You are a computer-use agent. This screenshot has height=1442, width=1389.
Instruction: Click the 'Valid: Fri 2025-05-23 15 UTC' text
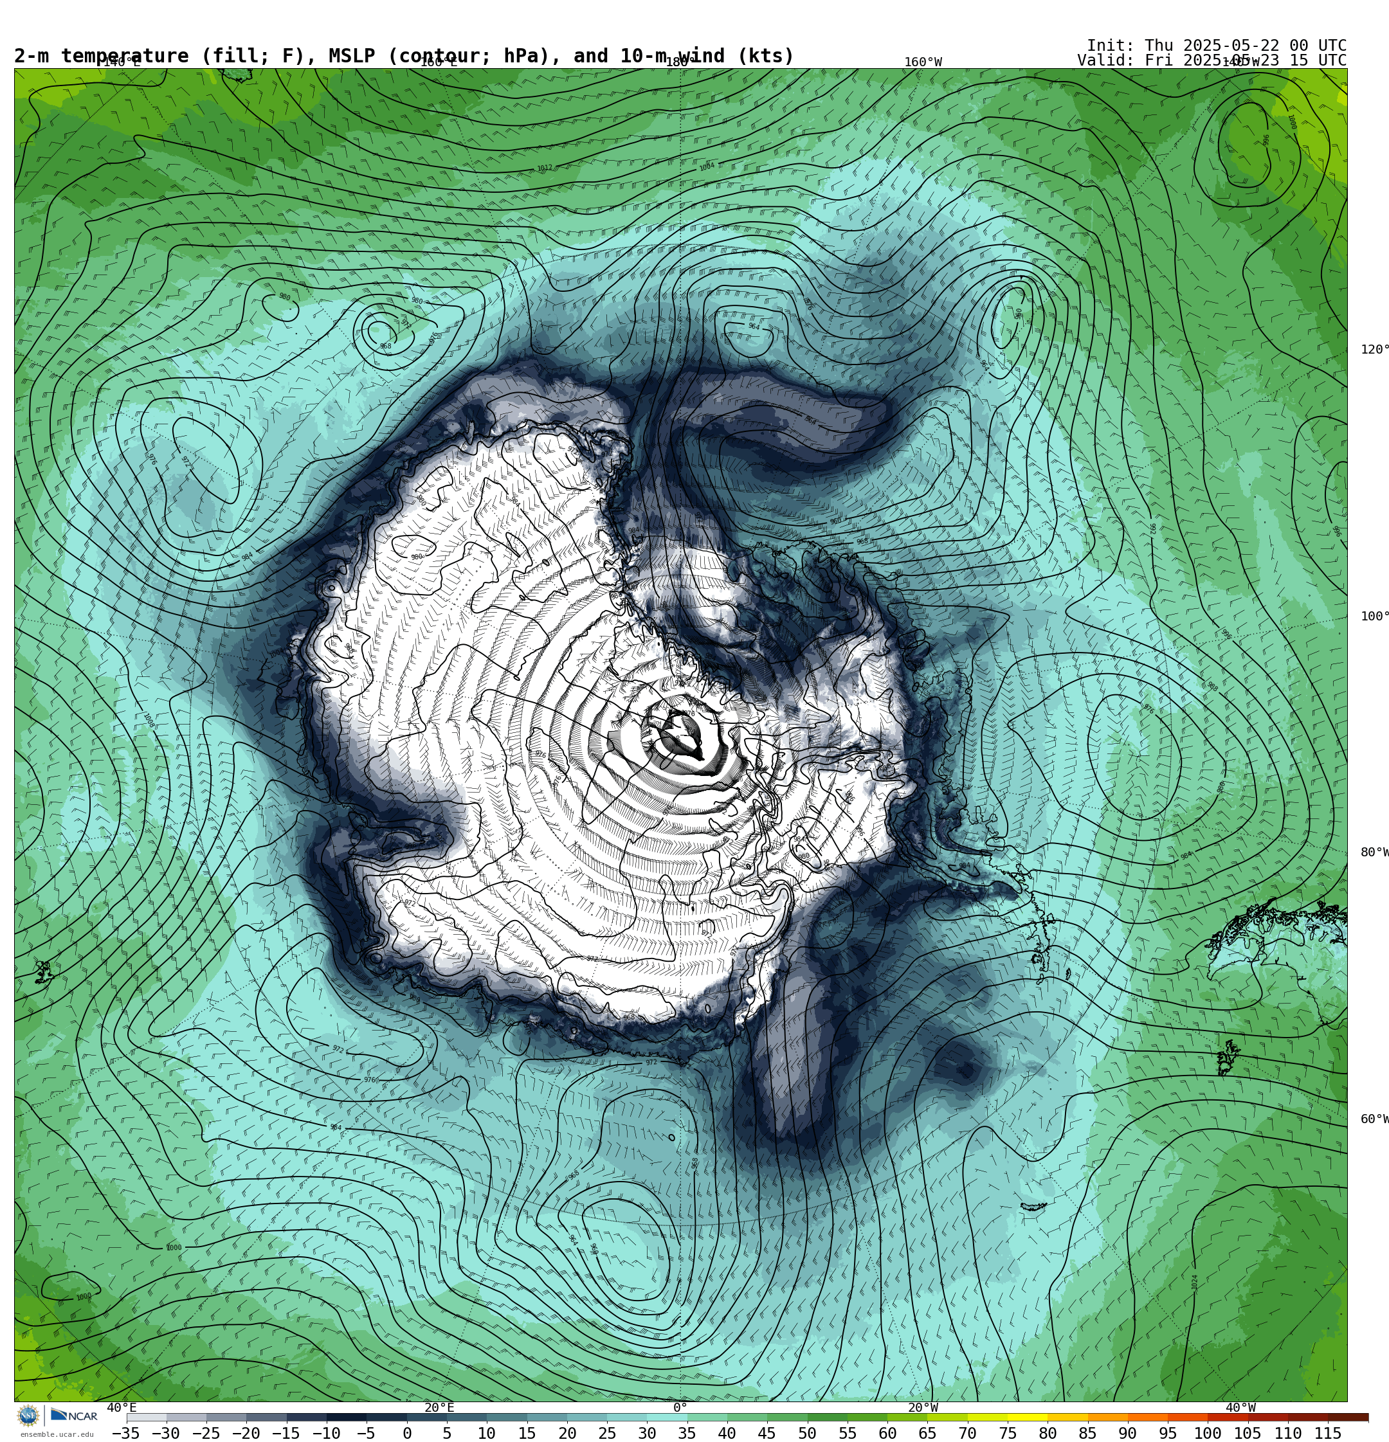1212,60
